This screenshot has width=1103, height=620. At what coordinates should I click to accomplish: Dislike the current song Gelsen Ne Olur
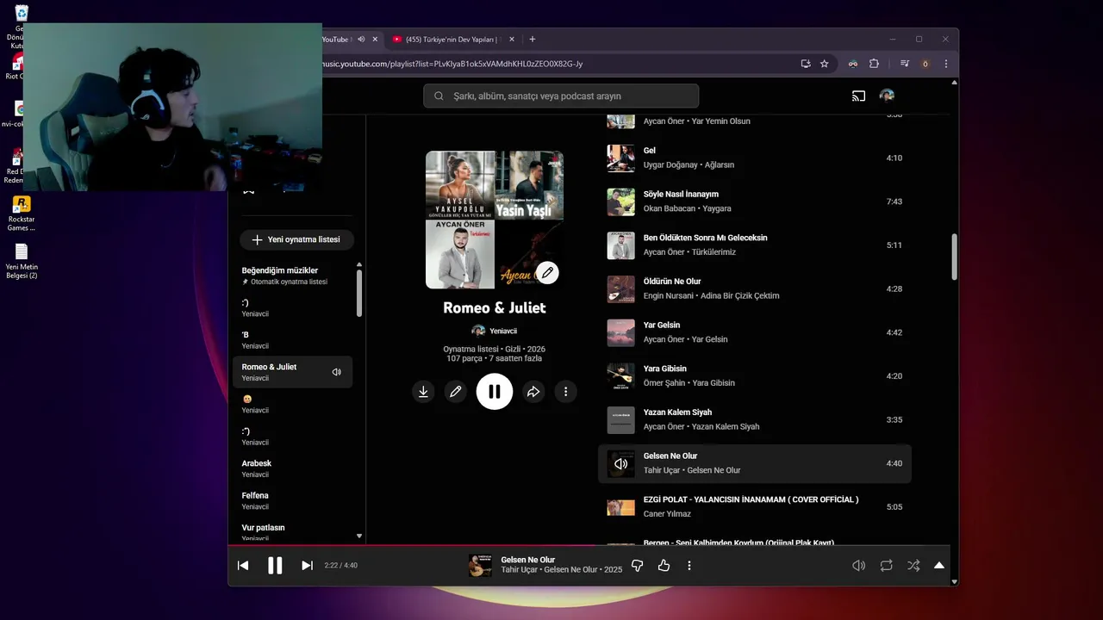click(638, 566)
